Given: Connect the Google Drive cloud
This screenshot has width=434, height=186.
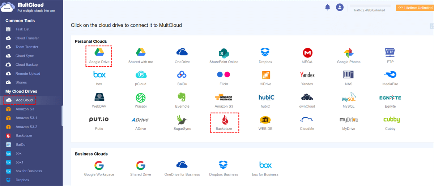Looking at the screenshot, I should coord(99,56).
